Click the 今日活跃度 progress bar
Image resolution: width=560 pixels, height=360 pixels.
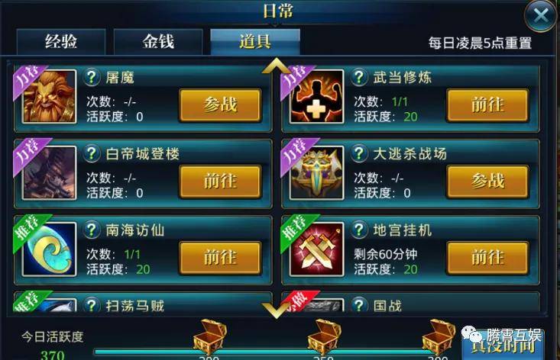point(271,352)
